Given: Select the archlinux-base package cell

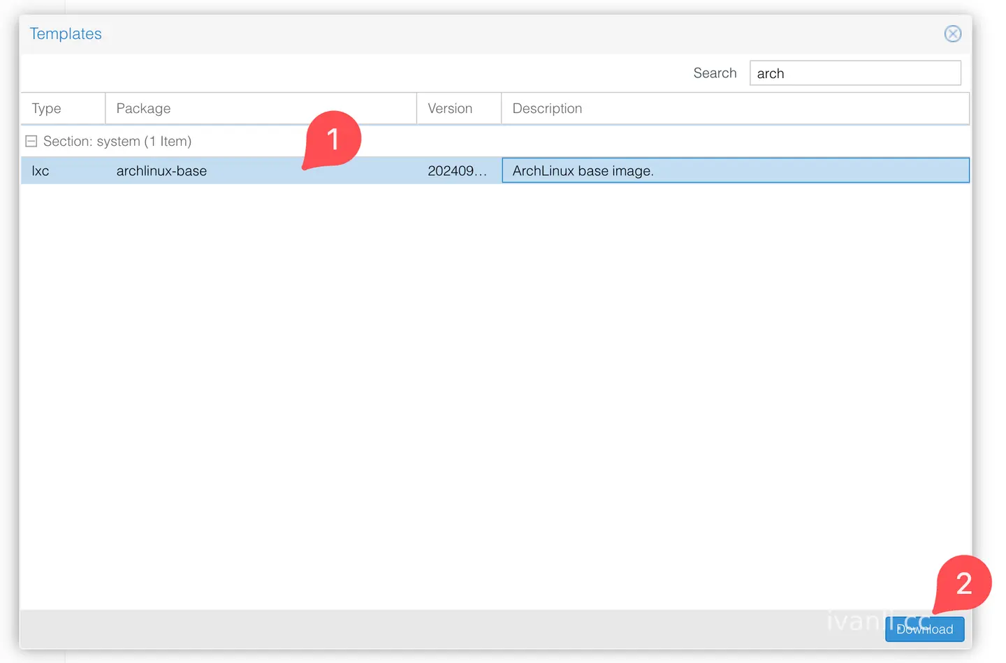Looking at the screenshot, I should pyautogui.click(x=261, y=171).
